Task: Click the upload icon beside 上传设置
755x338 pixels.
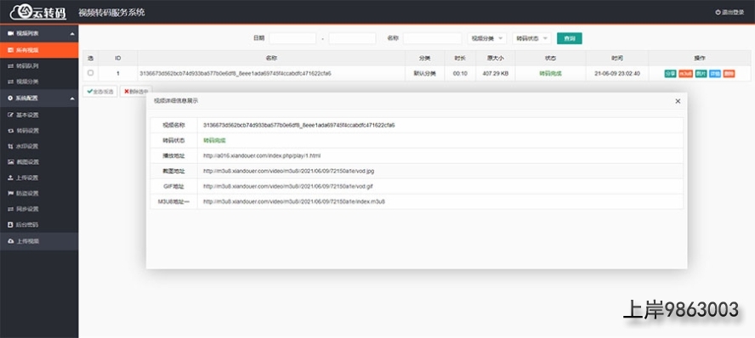Action: coord(10,177)
